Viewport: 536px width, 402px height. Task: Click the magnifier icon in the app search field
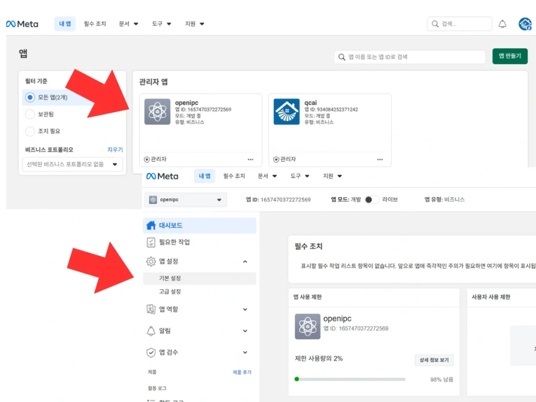coord(341,57)
